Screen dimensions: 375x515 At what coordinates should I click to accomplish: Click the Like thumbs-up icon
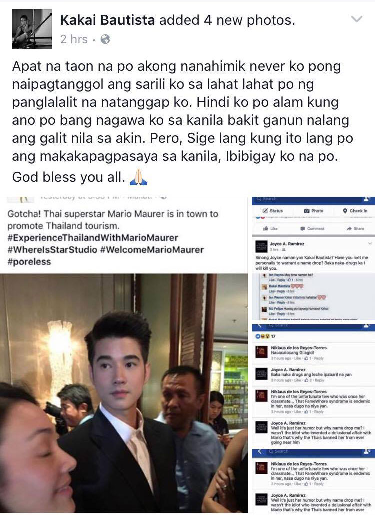266,228
